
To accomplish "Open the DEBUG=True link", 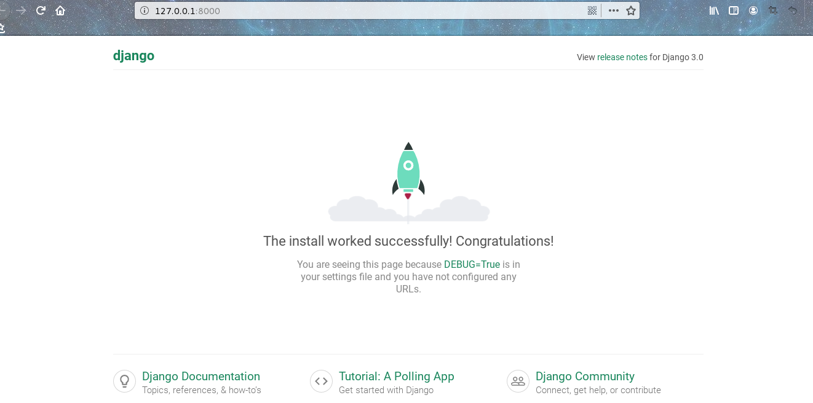I will pos(472,264).
